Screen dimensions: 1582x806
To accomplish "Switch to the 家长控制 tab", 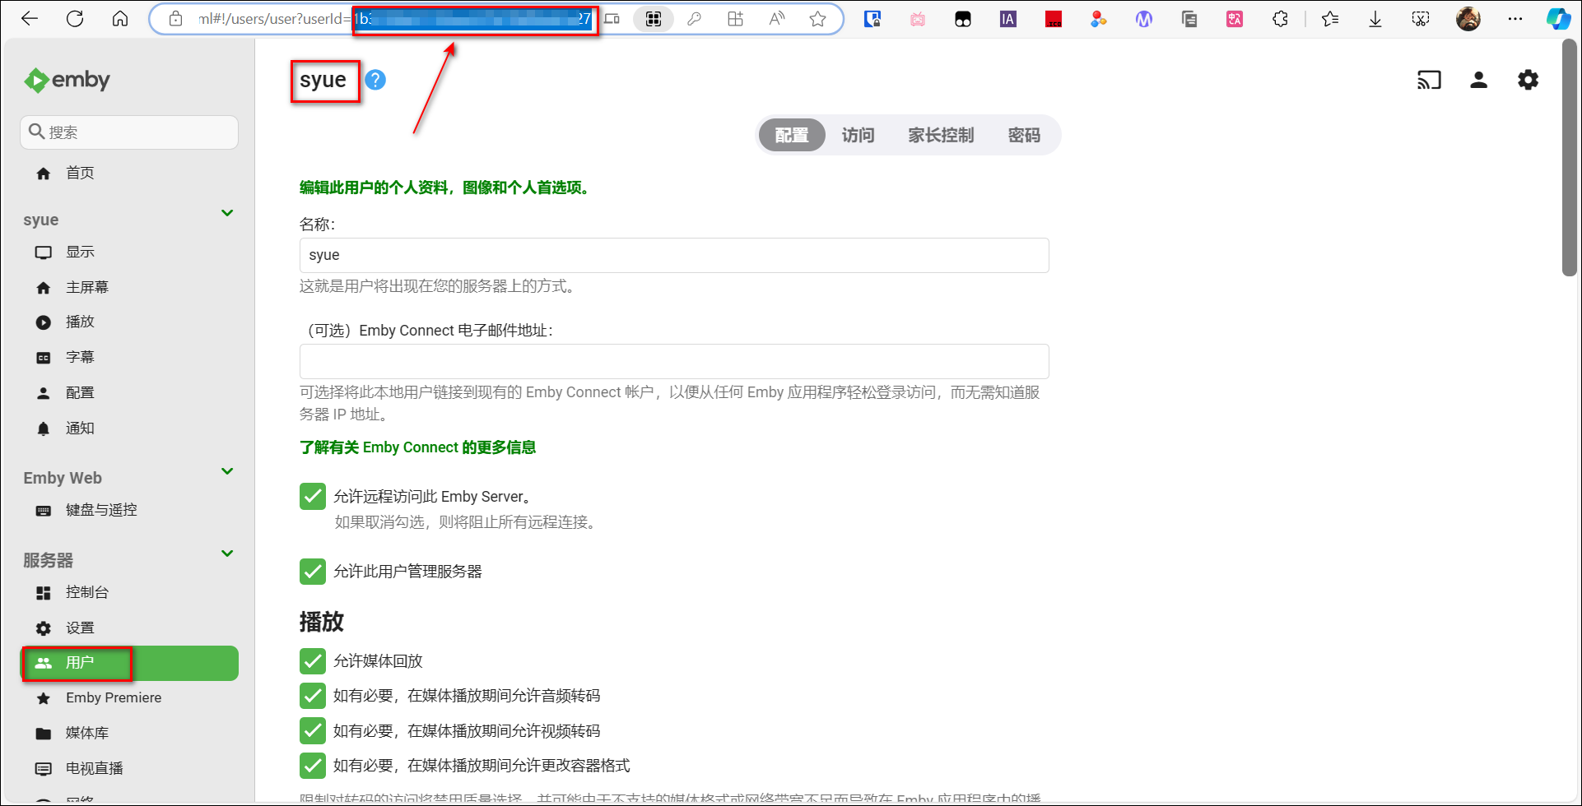I will coord(941,135).
